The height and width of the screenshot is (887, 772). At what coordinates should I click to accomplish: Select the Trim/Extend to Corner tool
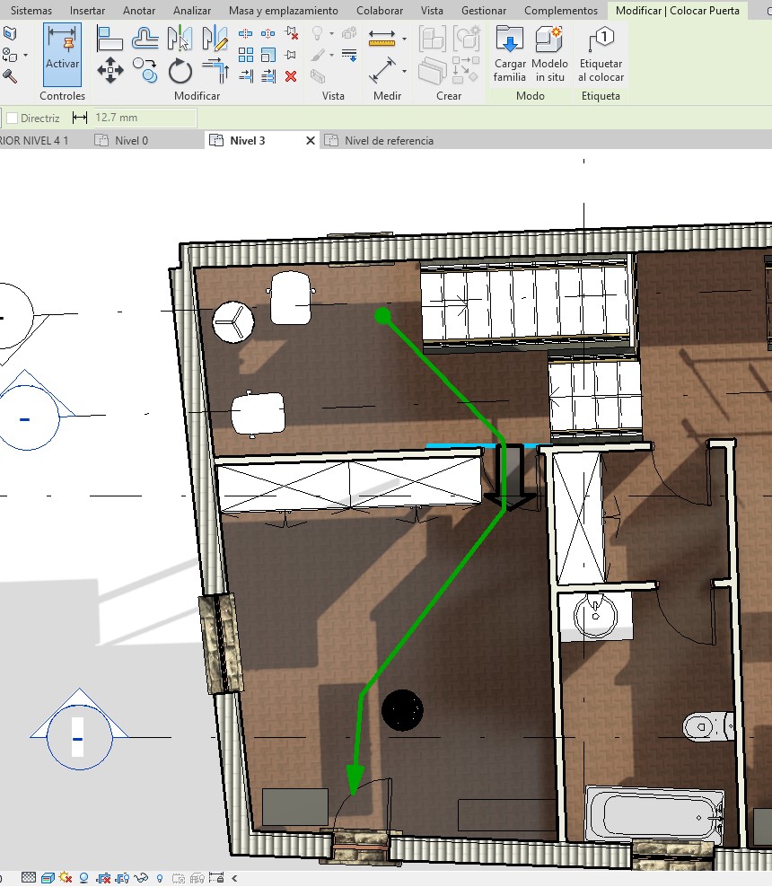point(215,70)
